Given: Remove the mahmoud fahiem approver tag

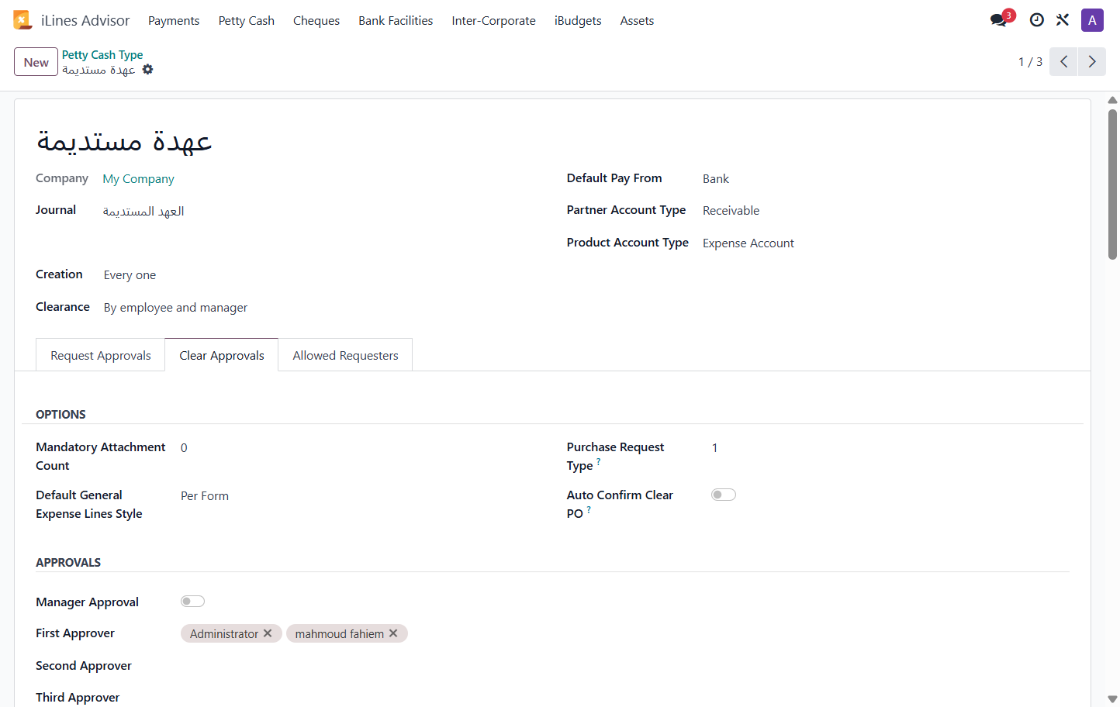Looking at the screenshot, I should pos(393,633).
